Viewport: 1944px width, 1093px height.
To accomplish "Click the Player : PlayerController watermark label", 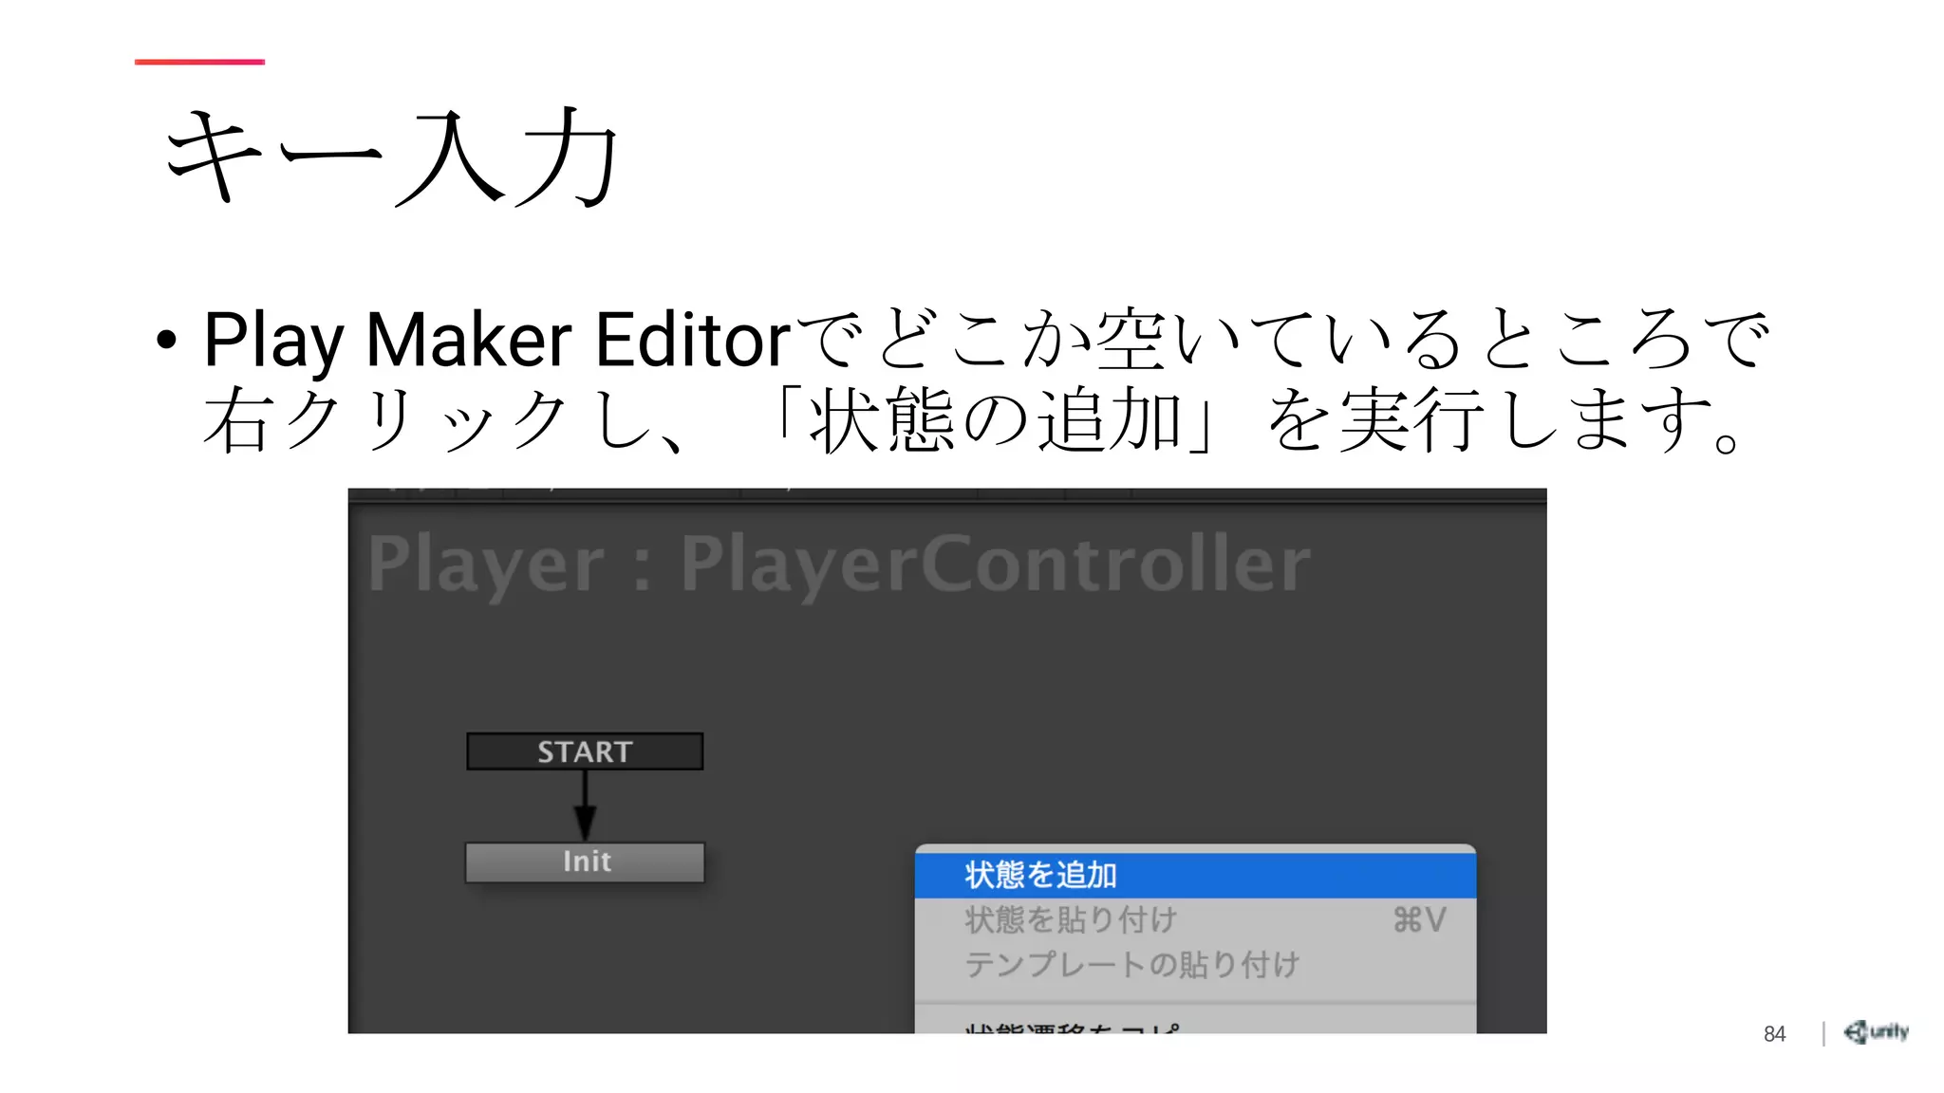I will click(839, 564).
